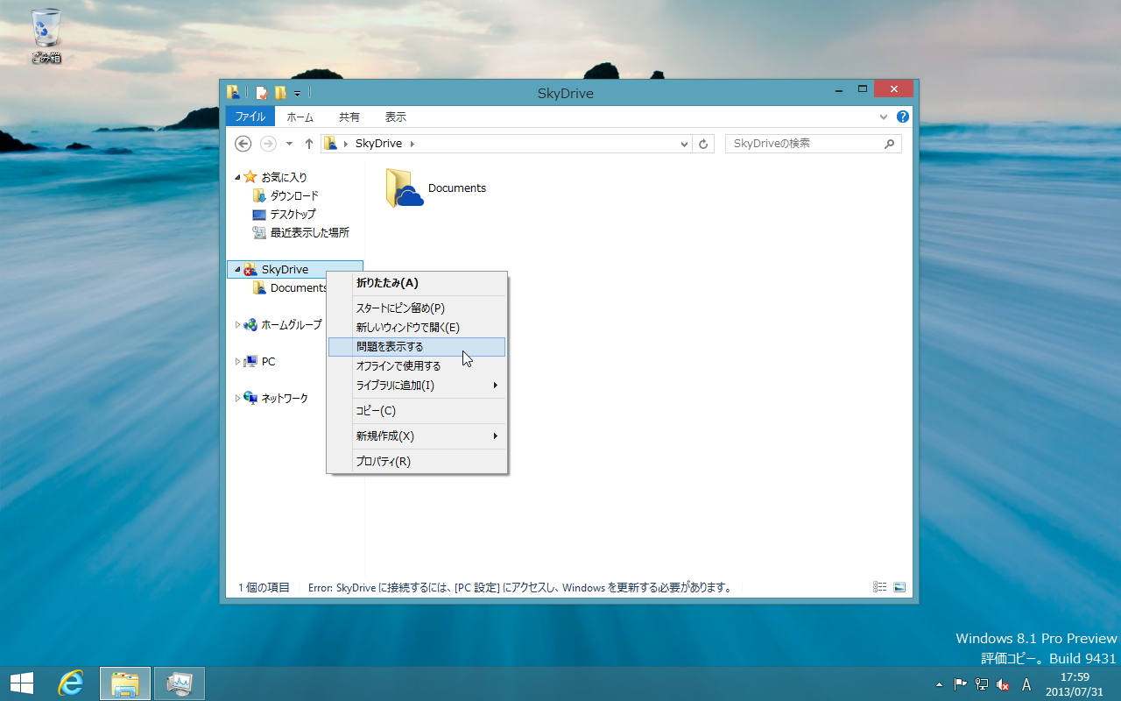Open ダウンロード in the navigation pane
Screen dimensions: 1121x701
click(294, 195)
